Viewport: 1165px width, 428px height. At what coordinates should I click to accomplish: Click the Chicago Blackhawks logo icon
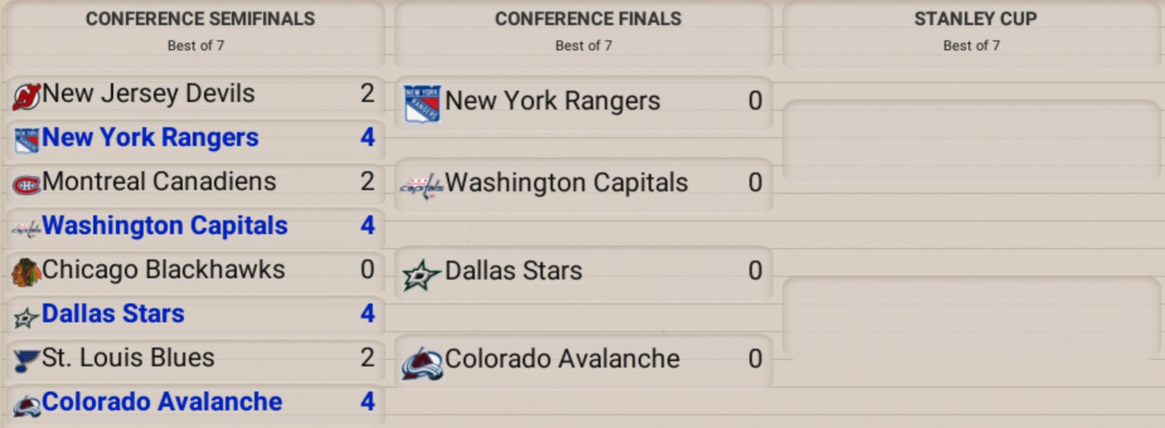coord(26,272)
